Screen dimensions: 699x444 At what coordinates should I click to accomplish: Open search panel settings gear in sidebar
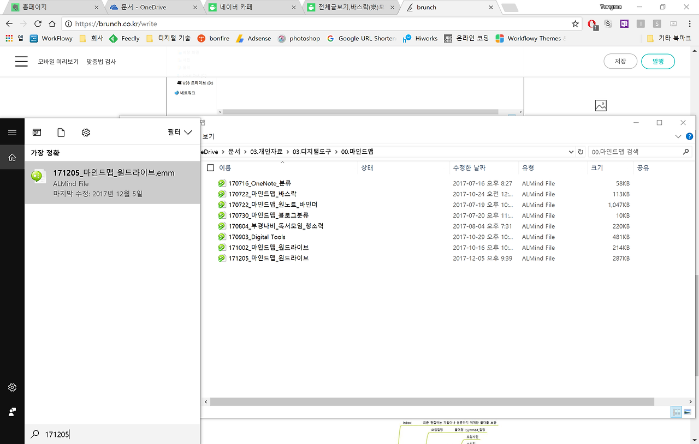12,387
